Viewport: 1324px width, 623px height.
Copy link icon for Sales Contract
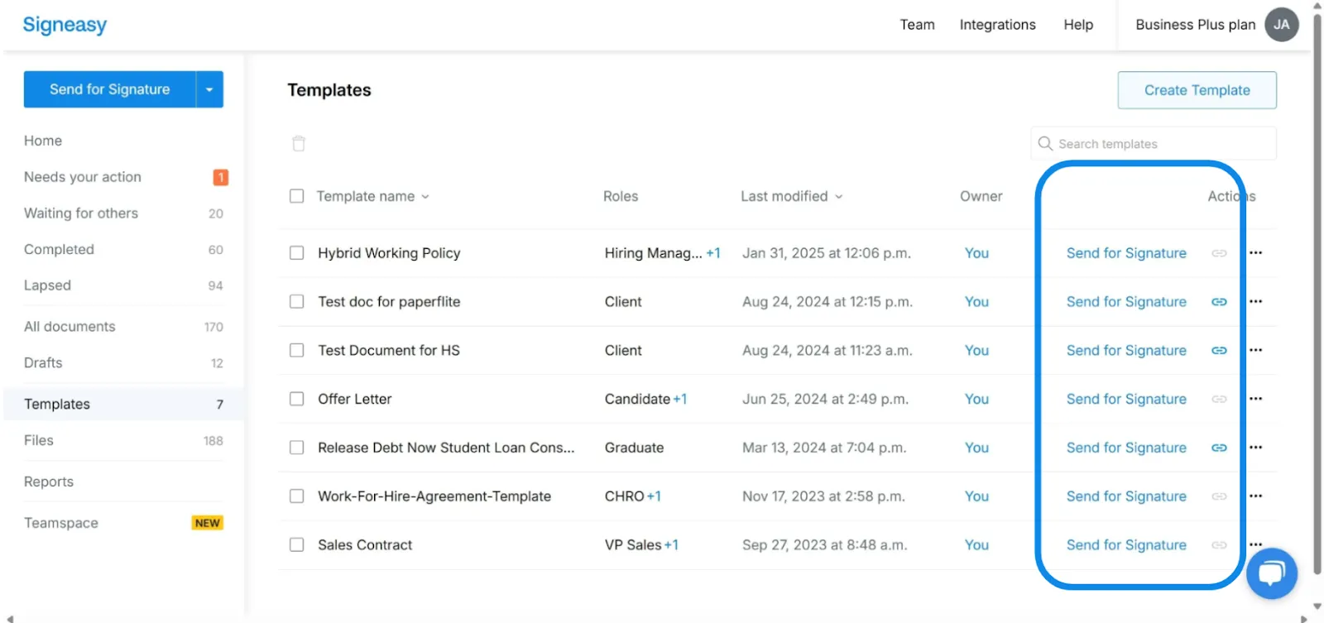(x=1219, y=545)
